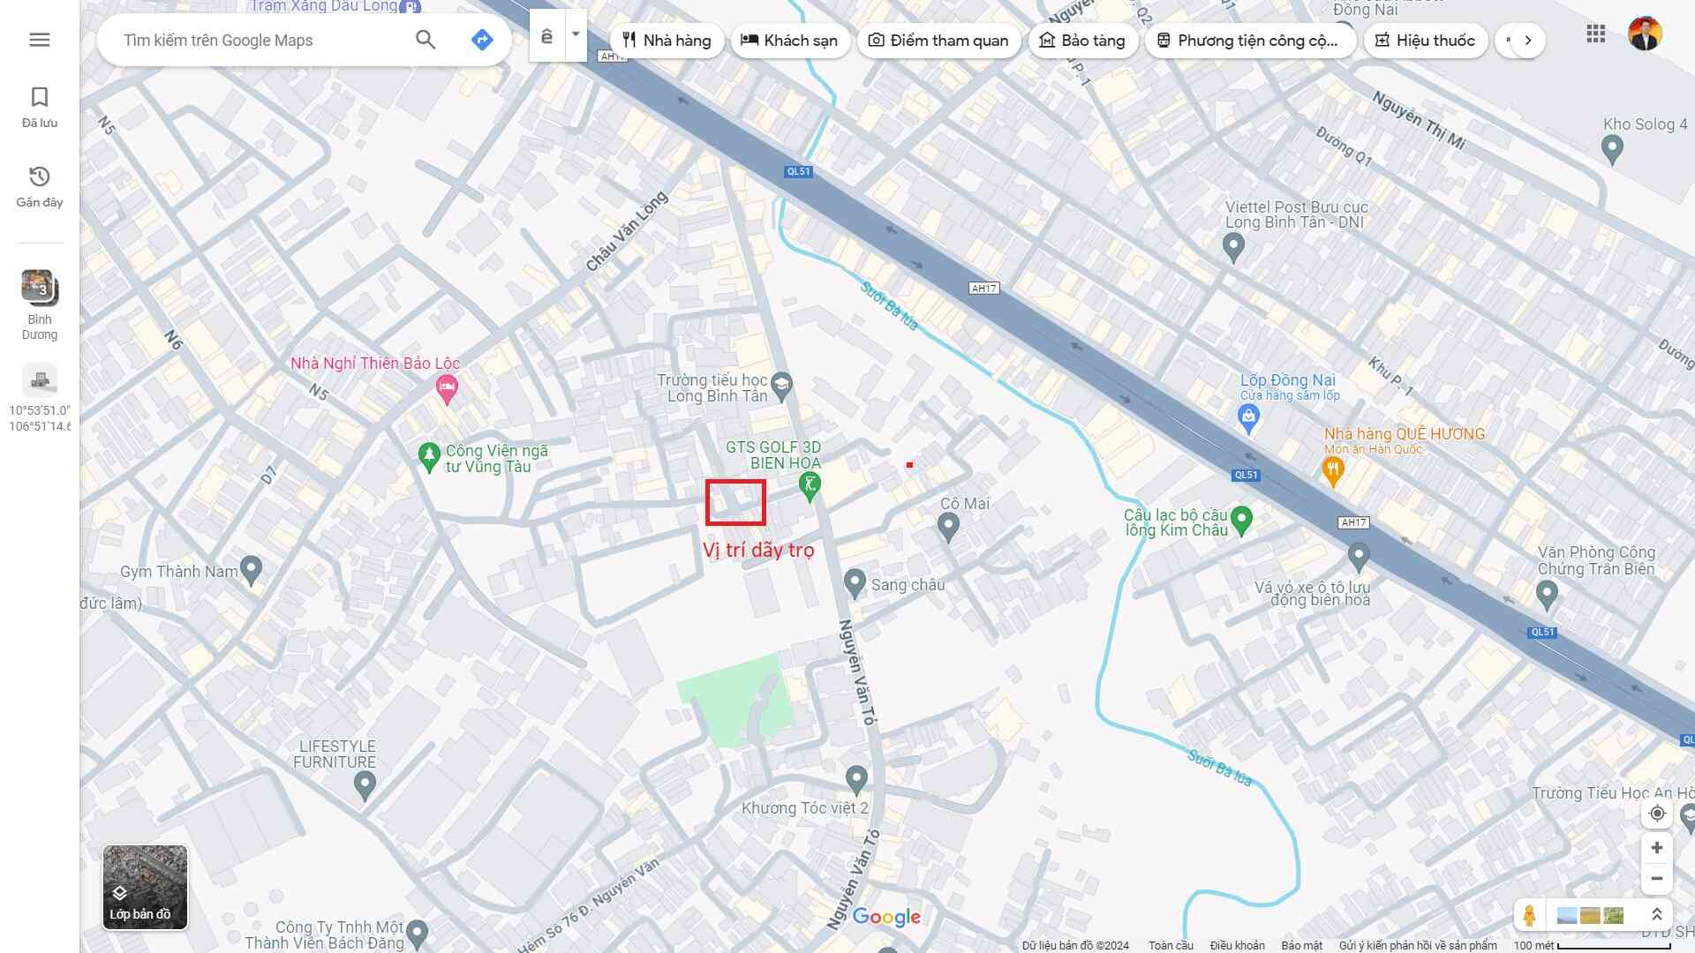This screenshot has width=1695, height=953.
Task: Show your location with target icon
Action: [1657, 814]
